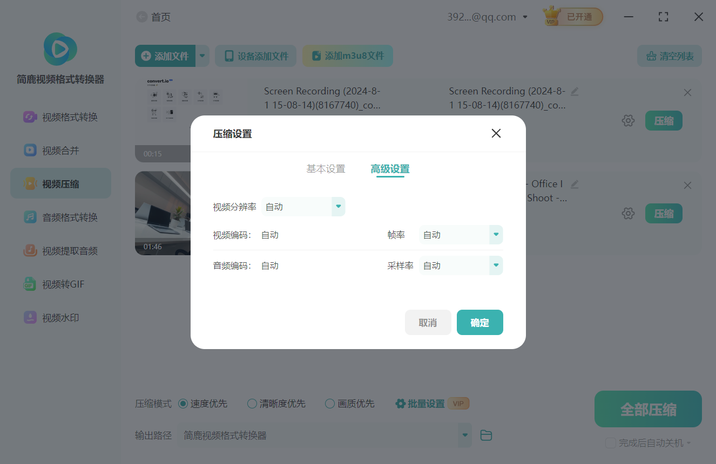This screenshot has width=716, height=464.
Task: Open the 输出路径 dropdown arrow
Action: 464,435
